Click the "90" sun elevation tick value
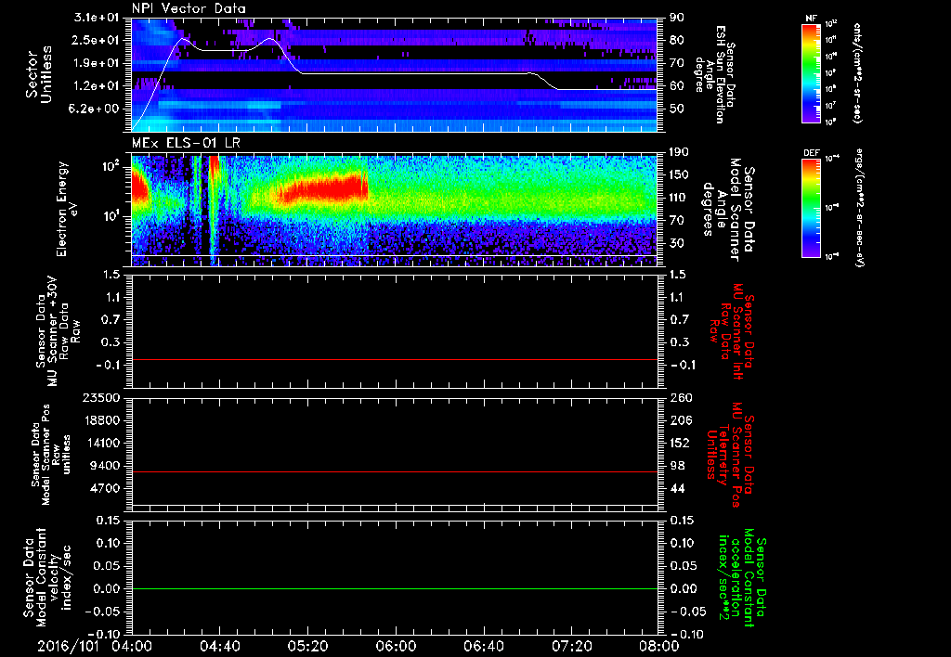The width and height of the screenshot is (951, 657). point(677,18)
